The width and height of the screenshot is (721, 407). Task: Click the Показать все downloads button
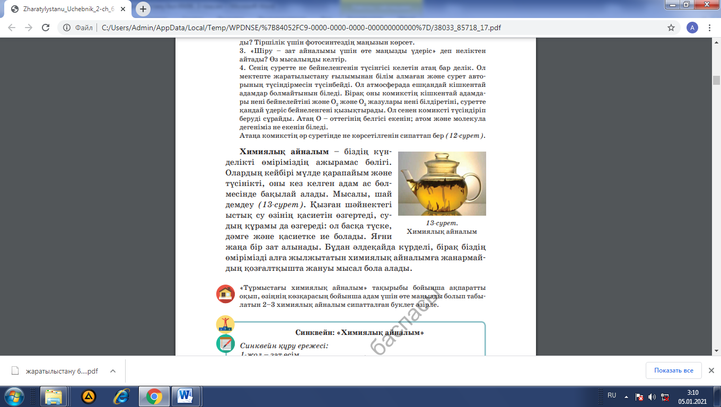(x=673, y=370)
